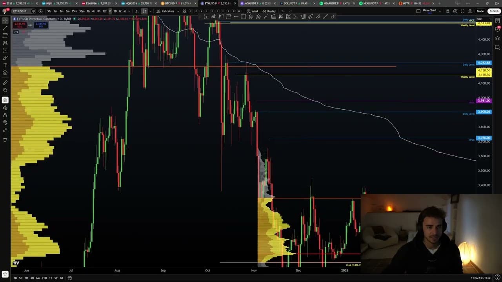Click the compare or add symbol plus icon
This screenshot has height=282, width=502.
click(40, 11)
